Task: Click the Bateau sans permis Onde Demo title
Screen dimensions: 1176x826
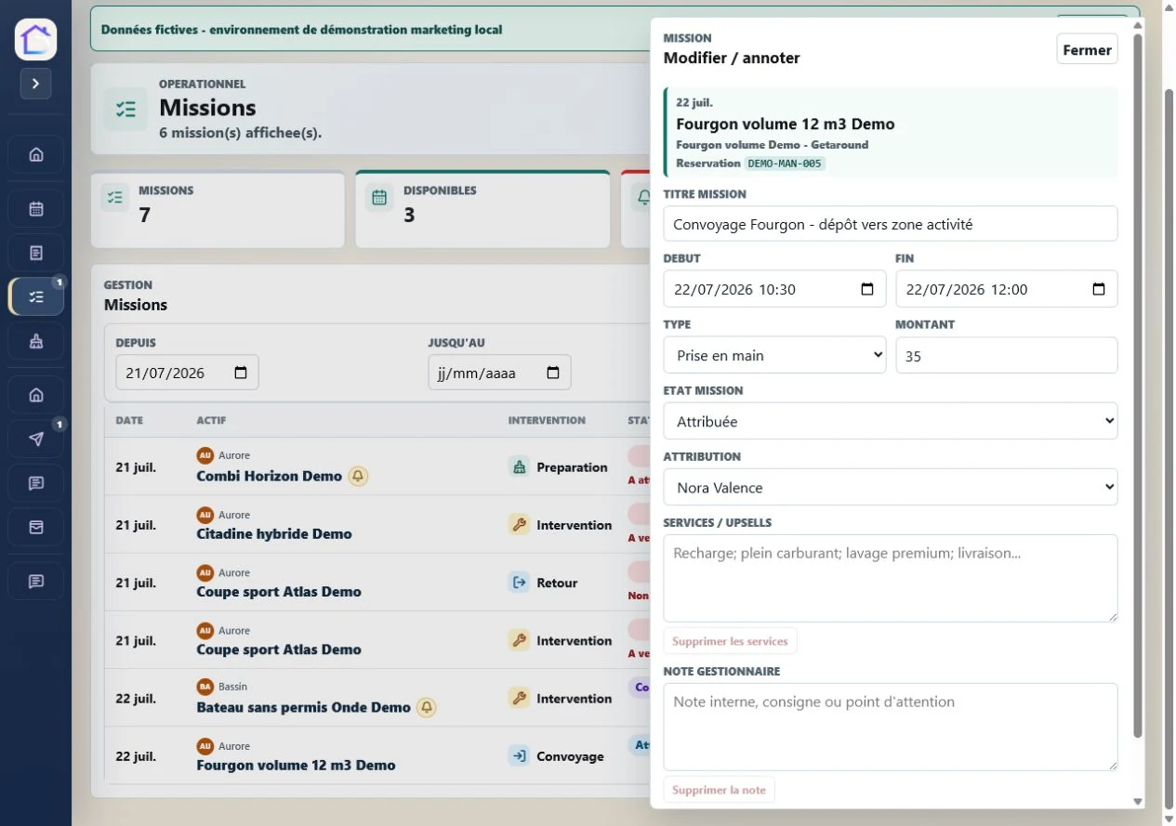Action: coord(303,707)
